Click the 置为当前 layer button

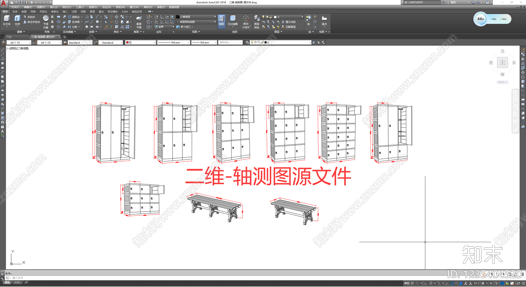(288, 22)
